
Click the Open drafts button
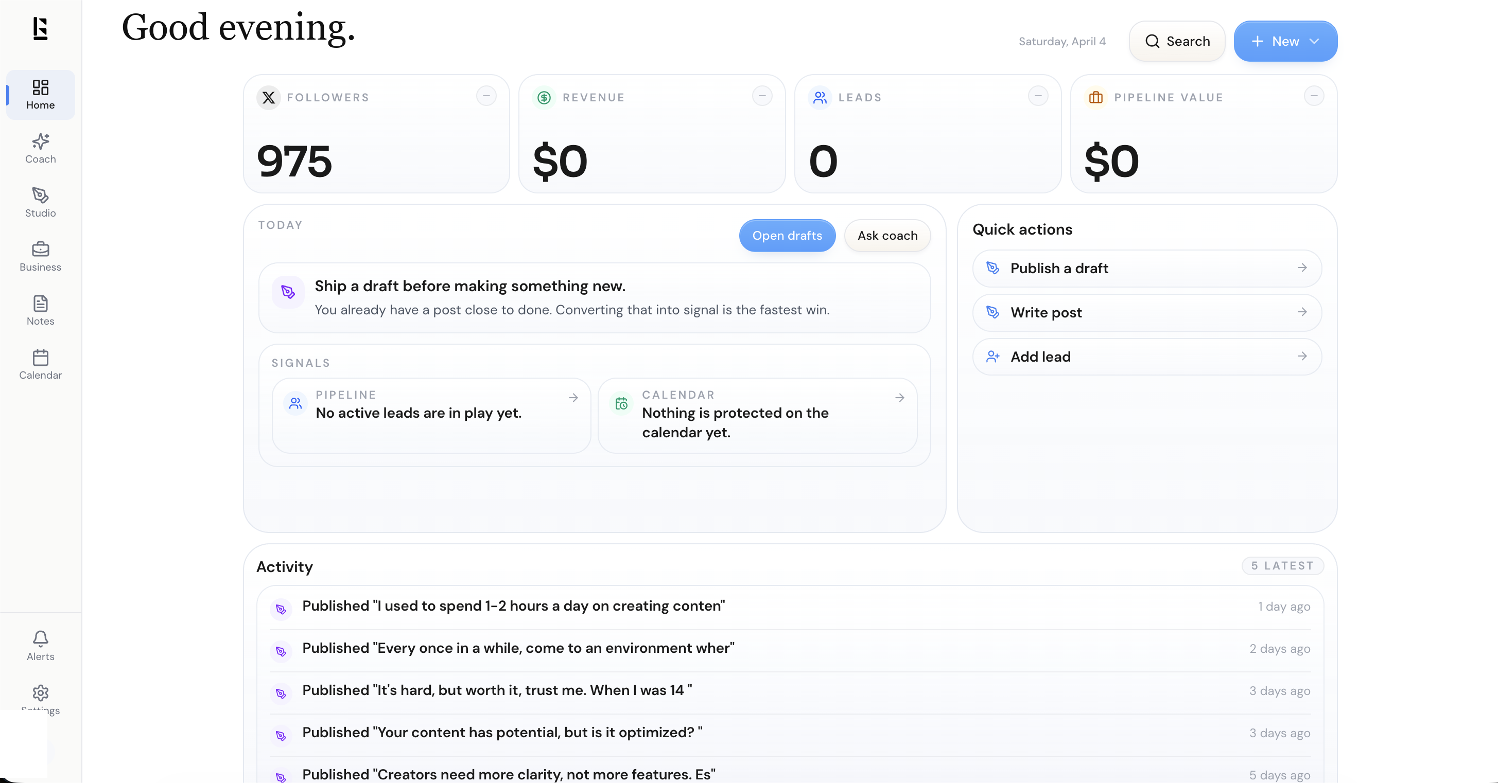(x=787, y=236)
